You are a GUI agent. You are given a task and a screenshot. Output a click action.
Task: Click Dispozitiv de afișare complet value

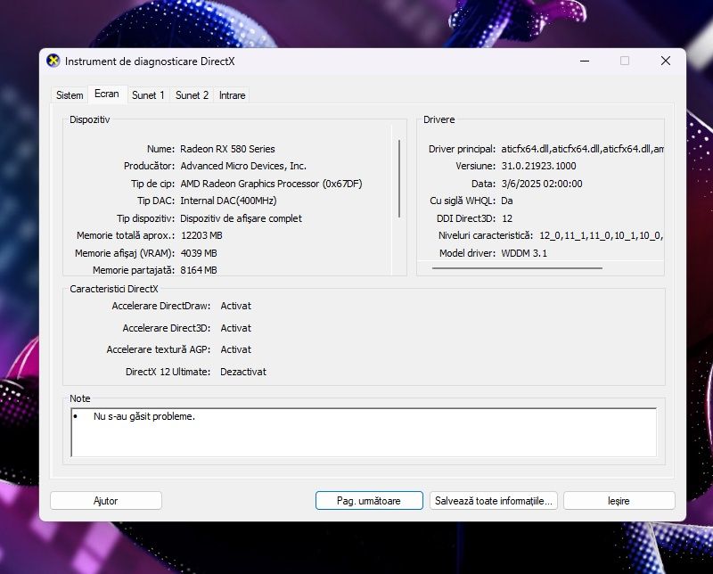[241, 218]
